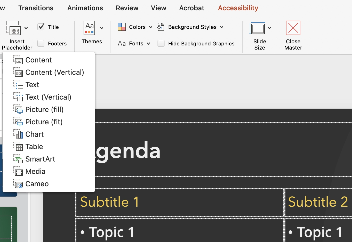The image size is (352, 242).
Task: Click the Text placeholder icon
Action: click(18, 85)
